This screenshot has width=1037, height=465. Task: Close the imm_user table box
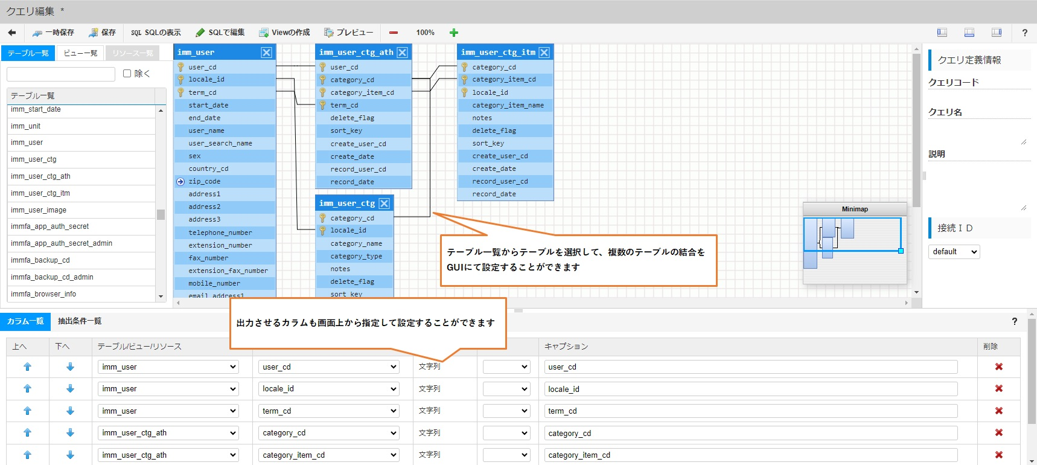tap(266, 53)
